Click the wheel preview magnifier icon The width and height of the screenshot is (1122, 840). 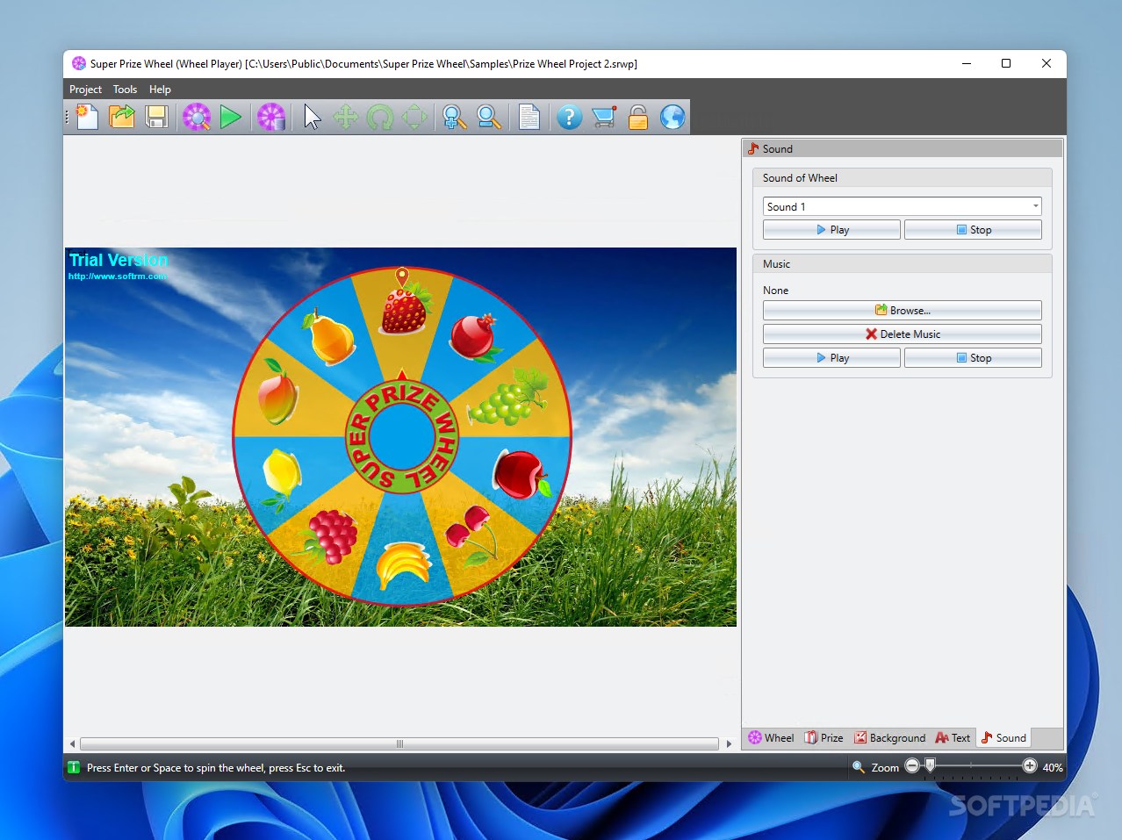[197, 117]
